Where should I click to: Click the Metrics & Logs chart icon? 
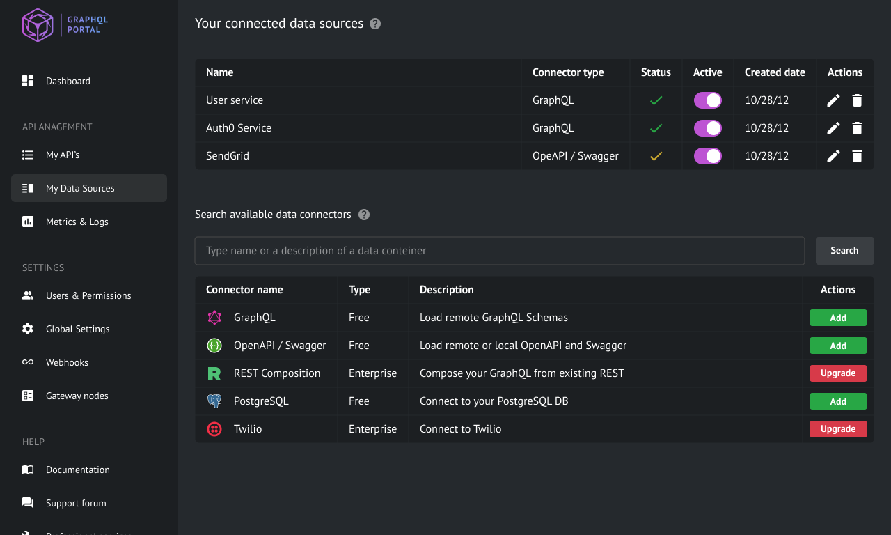click(x=28, y=222)
